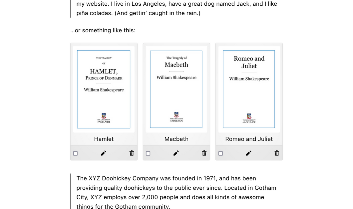Delete the Romeo and Juliet item
The height and width of the screenshot is (209, 353).
pos(277,153)
